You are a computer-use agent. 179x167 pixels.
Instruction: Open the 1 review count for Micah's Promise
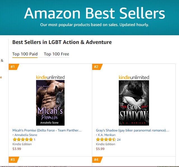(34, 140)
